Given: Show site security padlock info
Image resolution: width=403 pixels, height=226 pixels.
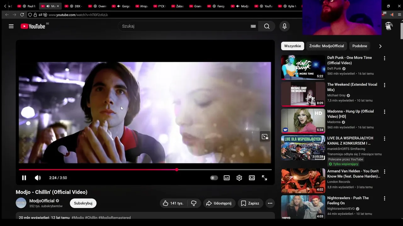Looking at the screenshot, I should pos(35,15).
